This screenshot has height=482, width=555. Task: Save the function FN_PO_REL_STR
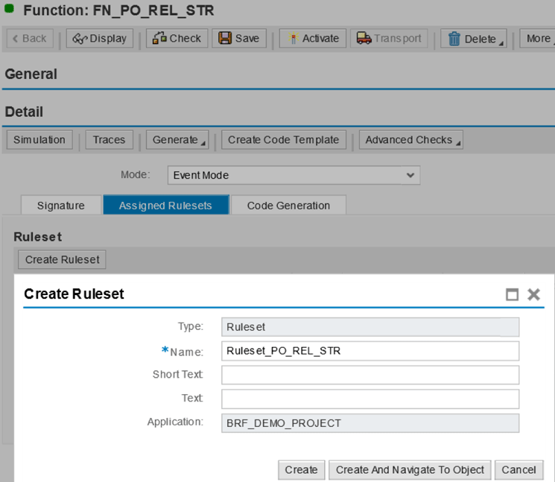239,38
